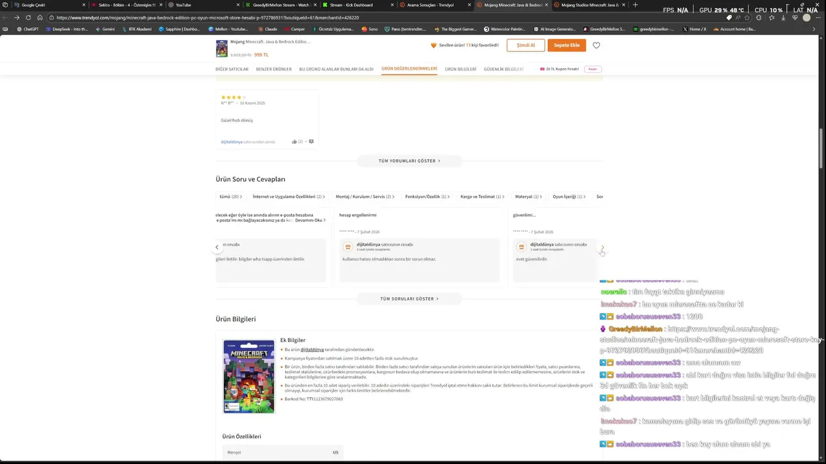Click the page vertical scrollbar

pyautogui.click(x=821, y=148)
